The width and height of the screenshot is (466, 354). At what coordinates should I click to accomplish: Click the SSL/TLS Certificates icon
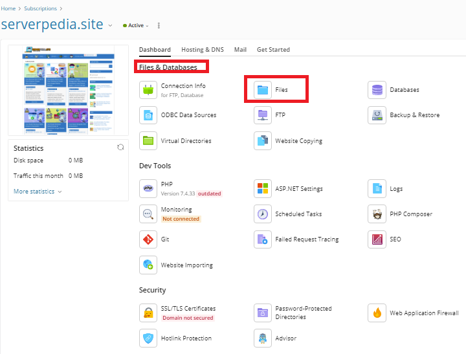[x=148, y=313]
